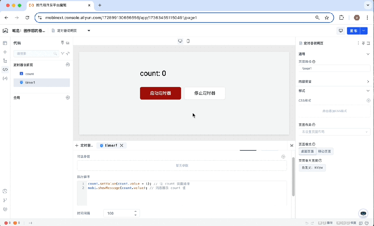Collapse the 代码 panel with its header icon
Image resolution: width=374 pixels, height=226 pixels.
(x=68, y=43)
